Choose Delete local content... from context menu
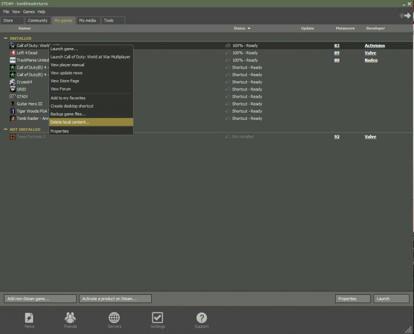Viewport: 414px width, 334px height. point(91,122)
